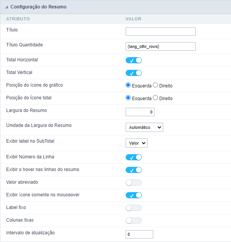Select Esquerda for Posição do Ícone total
This screenshot has height=242, width=231.
click(128, 98)
